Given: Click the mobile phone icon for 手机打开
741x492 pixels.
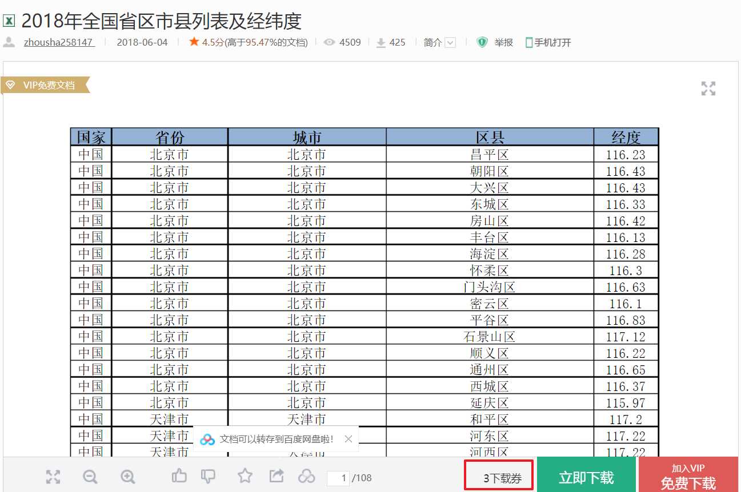Looking at the screenshot, I should (529, 42).
